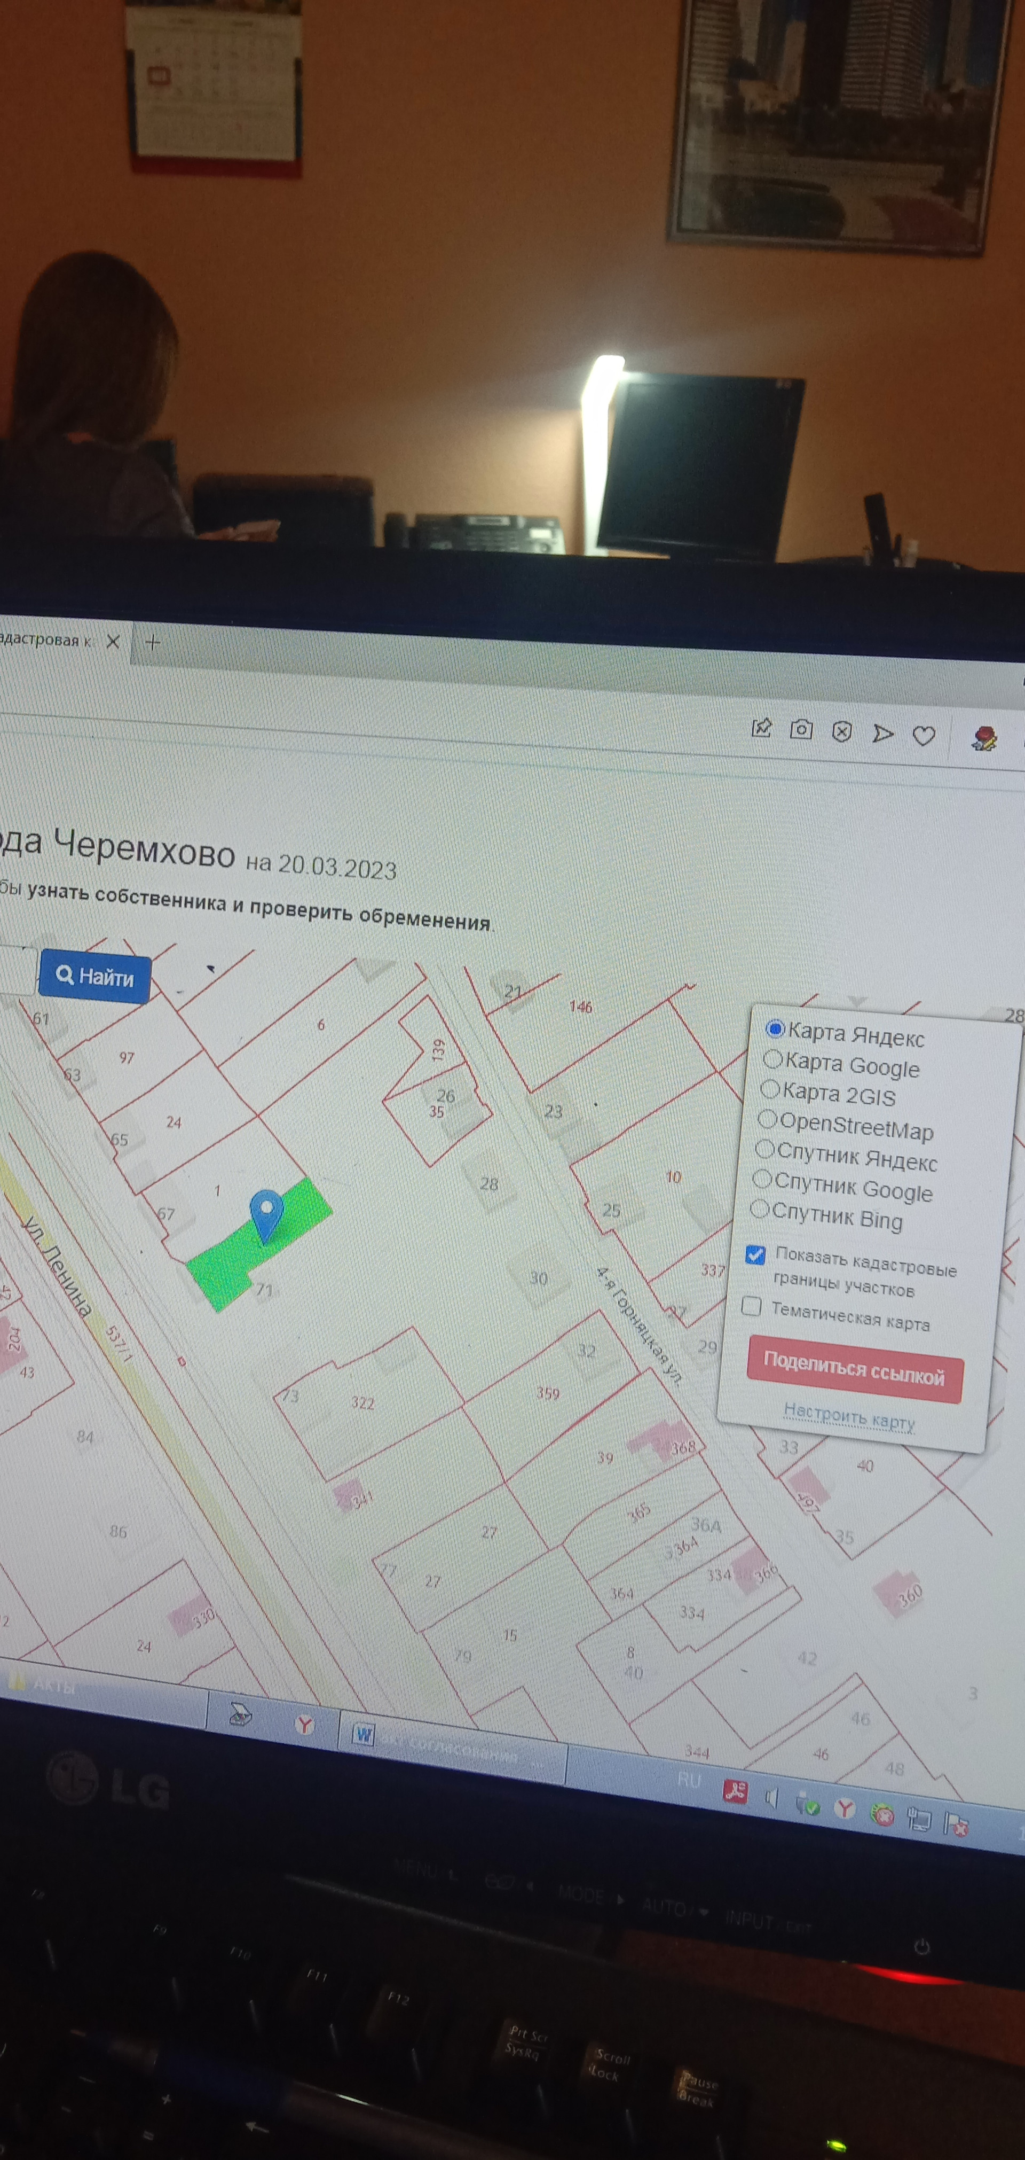1025x2160 pixels.
Task: Uncheck Показать кадастровые границы участков
Action: [x=755, y=1254]
